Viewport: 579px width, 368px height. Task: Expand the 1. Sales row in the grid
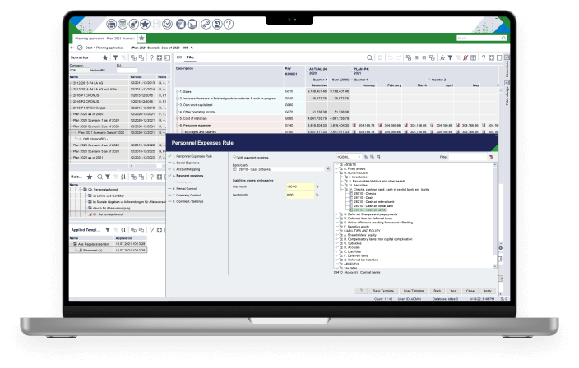coord(178,90)
